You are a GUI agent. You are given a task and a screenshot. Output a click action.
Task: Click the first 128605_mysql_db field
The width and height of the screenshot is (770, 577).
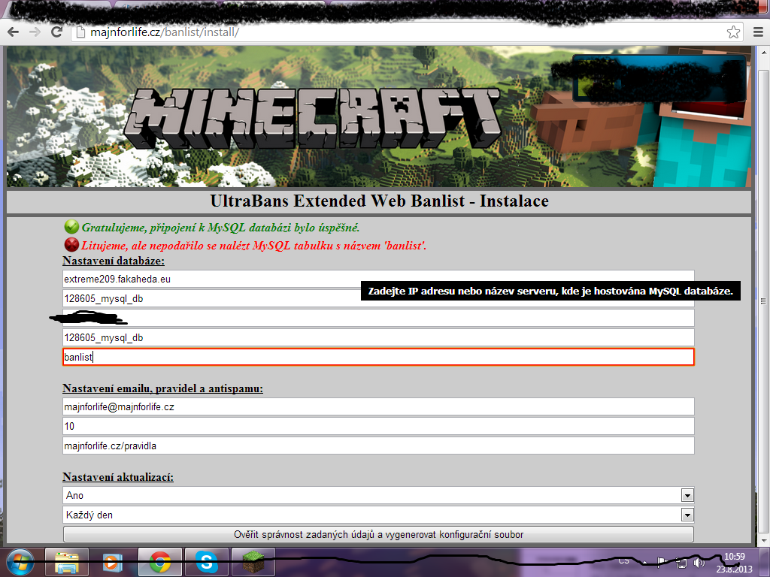pos(378,299)
